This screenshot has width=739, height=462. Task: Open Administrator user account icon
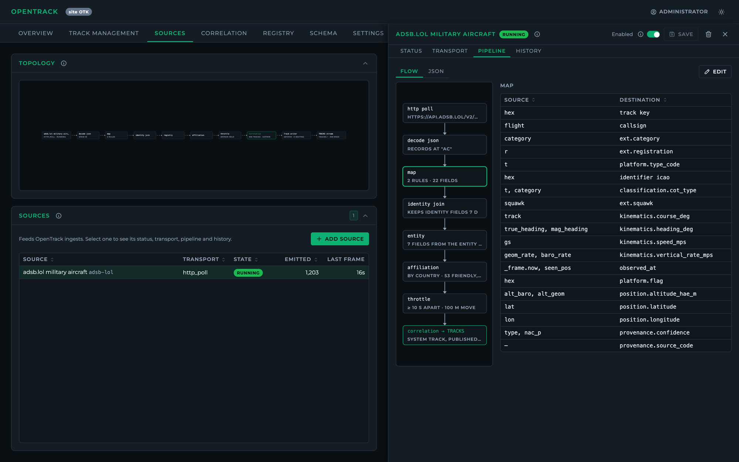point(653,12)
